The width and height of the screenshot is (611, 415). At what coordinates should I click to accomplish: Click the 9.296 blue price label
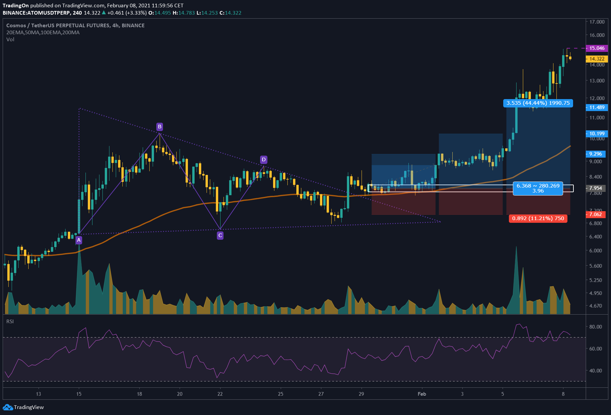click(x=595, y=154)
